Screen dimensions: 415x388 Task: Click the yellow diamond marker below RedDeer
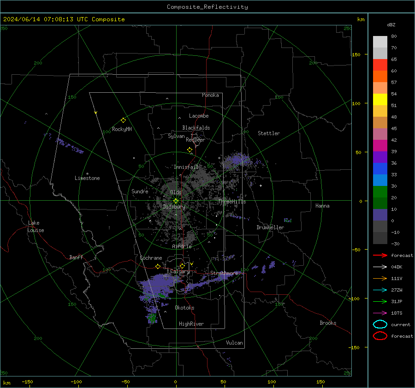click(190, 150)
